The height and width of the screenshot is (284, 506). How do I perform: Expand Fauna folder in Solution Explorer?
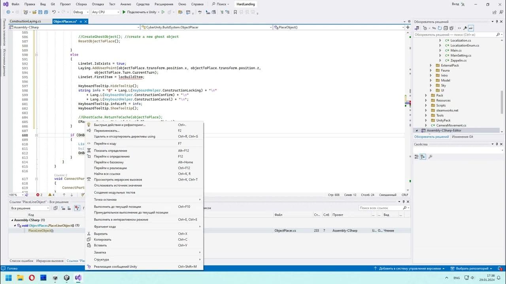[431, 71]
